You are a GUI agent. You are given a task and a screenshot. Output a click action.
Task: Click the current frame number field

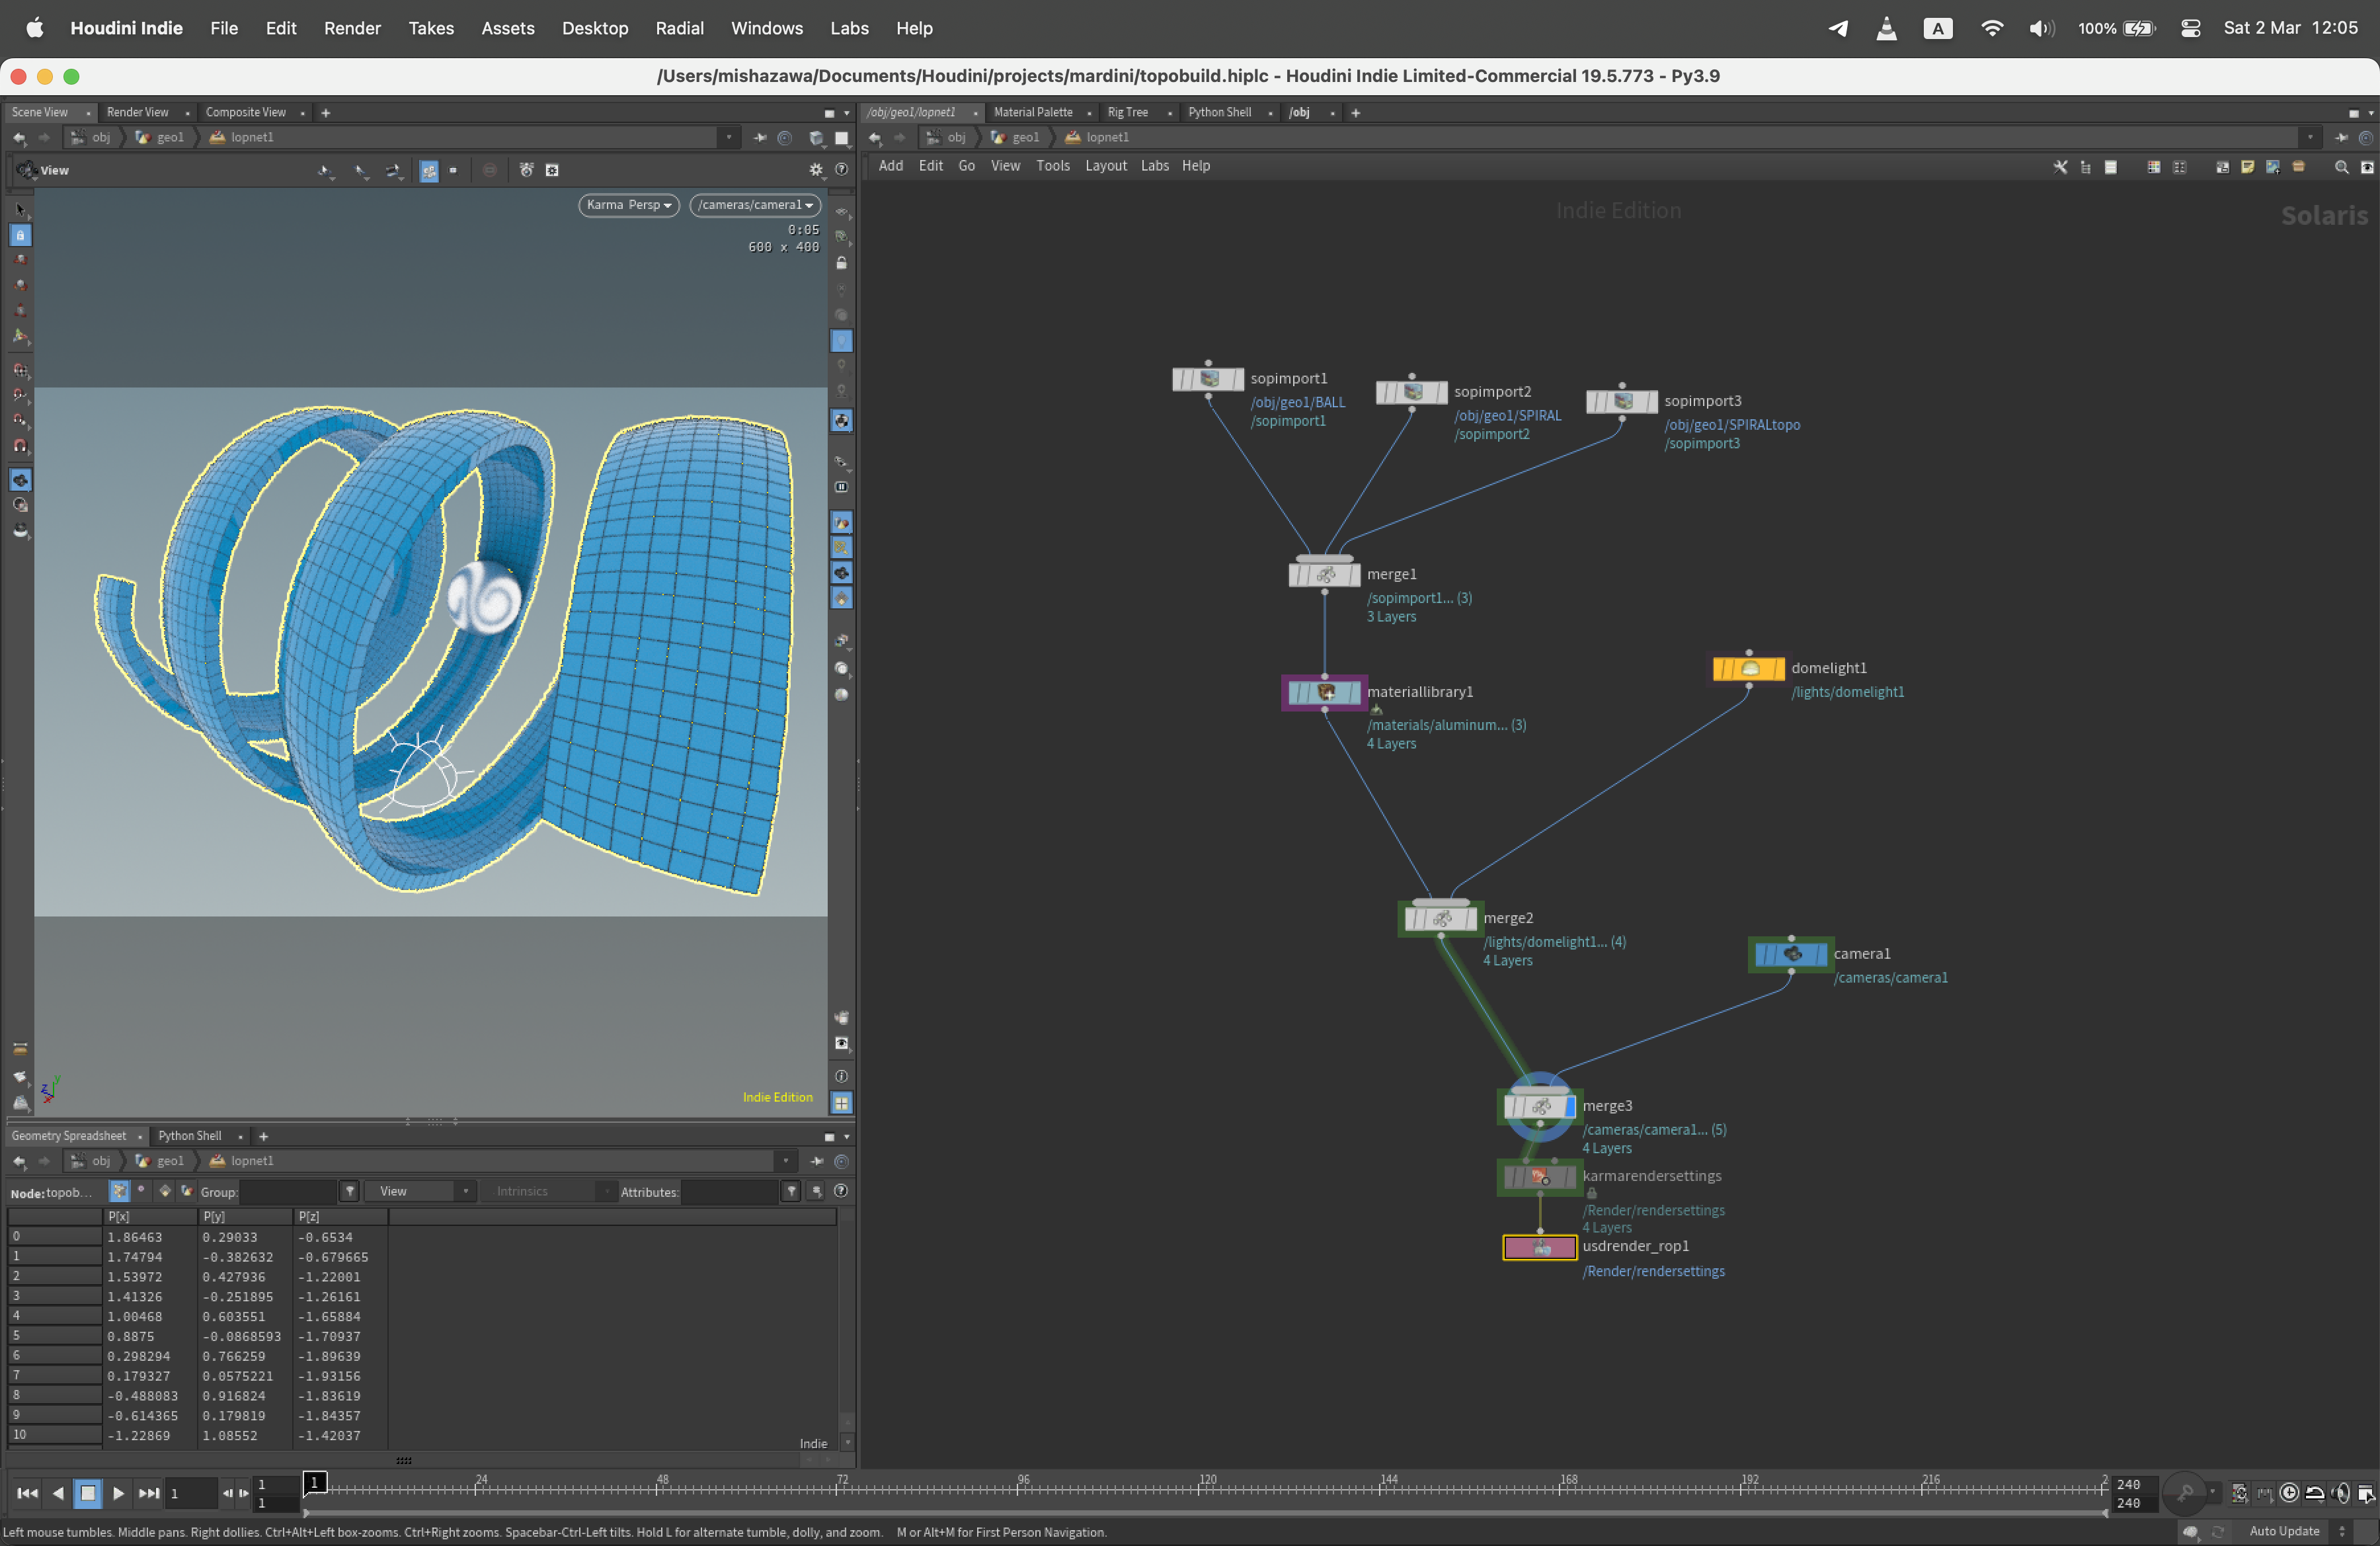coord(192,1493)
